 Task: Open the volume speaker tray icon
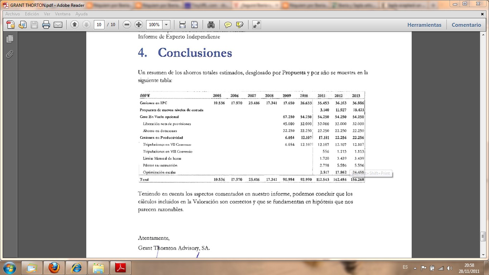click(450, 268)
